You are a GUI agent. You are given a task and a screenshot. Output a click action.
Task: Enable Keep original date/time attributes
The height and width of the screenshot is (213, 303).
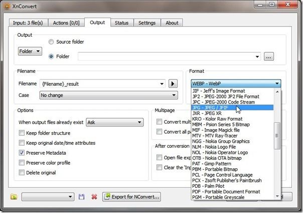22,143
